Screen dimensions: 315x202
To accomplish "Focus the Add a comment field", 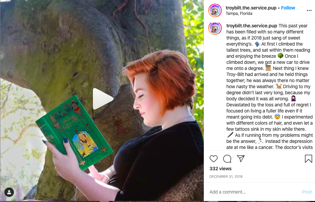I will pyautogui.click(x=254, y=192).
